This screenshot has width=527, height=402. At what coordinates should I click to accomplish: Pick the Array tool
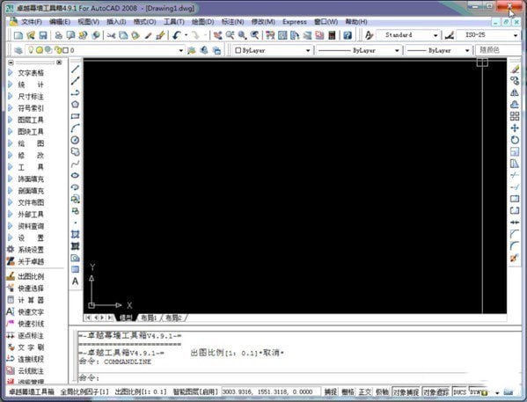tap(515, 116)
